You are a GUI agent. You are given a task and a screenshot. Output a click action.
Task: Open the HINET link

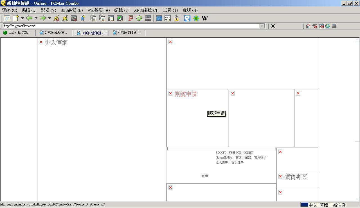(x=248, y=153)
